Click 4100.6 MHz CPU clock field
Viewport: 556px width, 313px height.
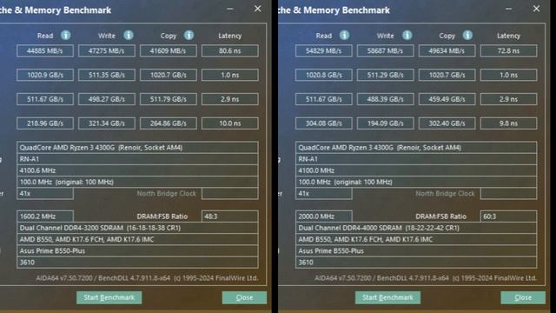click(137, 170)
